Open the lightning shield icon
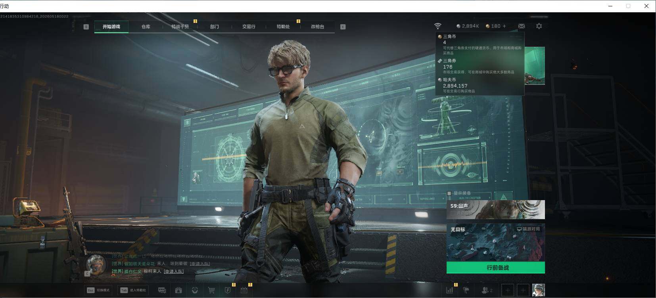 pyautogui.click(x=228, y=290)
